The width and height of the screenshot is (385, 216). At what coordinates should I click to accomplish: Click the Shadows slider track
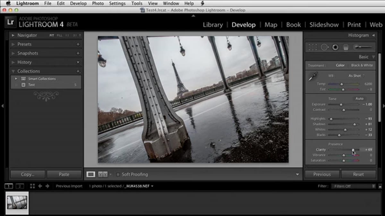343,124
